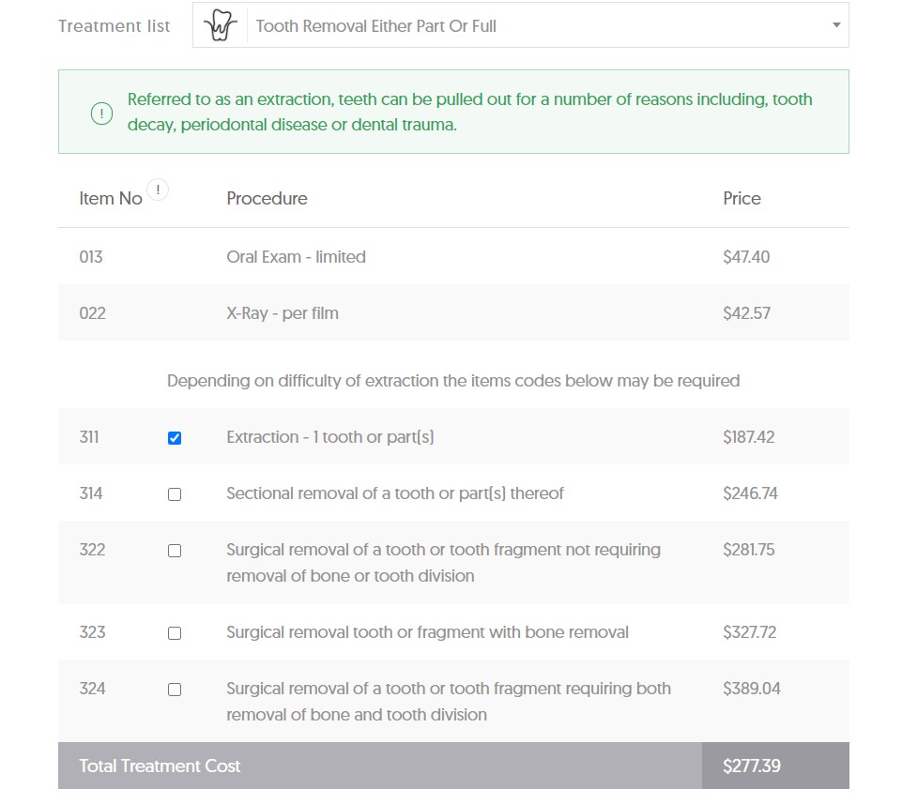
Task: Open the Treatment list dropdown arrow
Action: pyautogui.click(x=836, y=25)
